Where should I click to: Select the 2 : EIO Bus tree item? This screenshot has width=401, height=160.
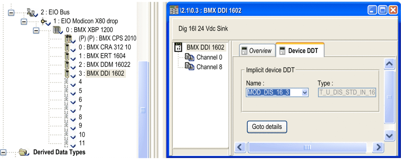55,12
